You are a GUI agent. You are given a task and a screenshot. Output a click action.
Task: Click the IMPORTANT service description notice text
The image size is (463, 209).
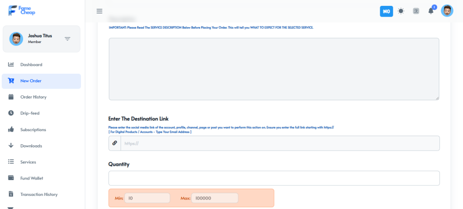(211, 28)
